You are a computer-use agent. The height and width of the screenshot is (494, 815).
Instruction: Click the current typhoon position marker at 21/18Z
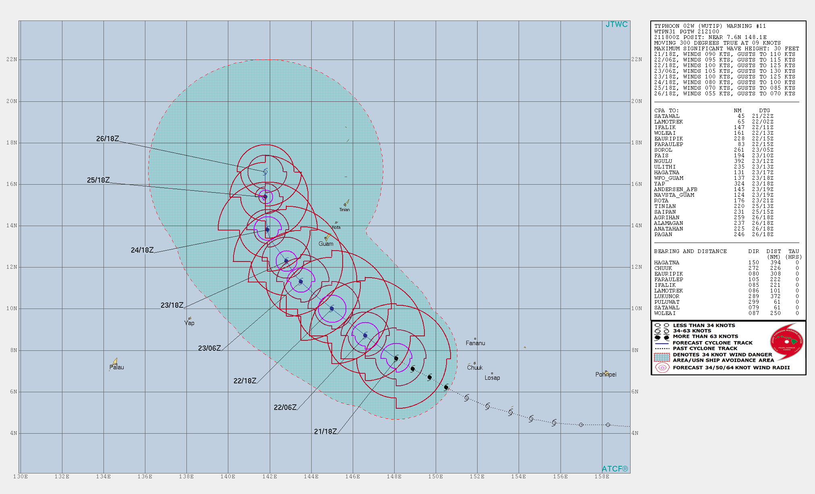click(x=396, y=358)
